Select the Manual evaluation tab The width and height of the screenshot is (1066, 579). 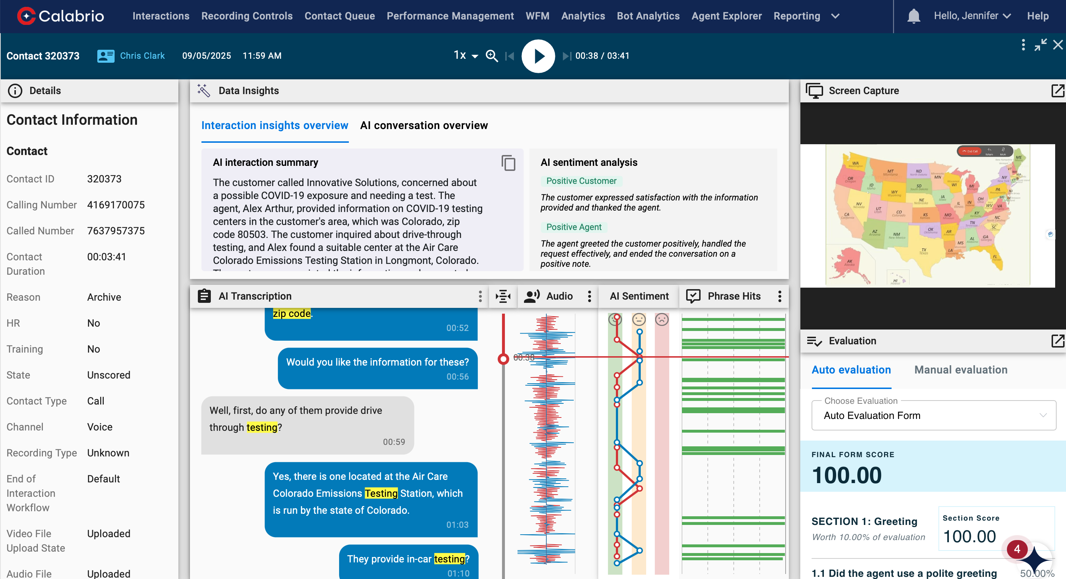[960, 370]
